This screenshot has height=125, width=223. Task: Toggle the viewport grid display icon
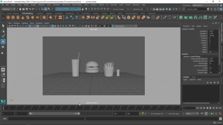tap(30, 26)
